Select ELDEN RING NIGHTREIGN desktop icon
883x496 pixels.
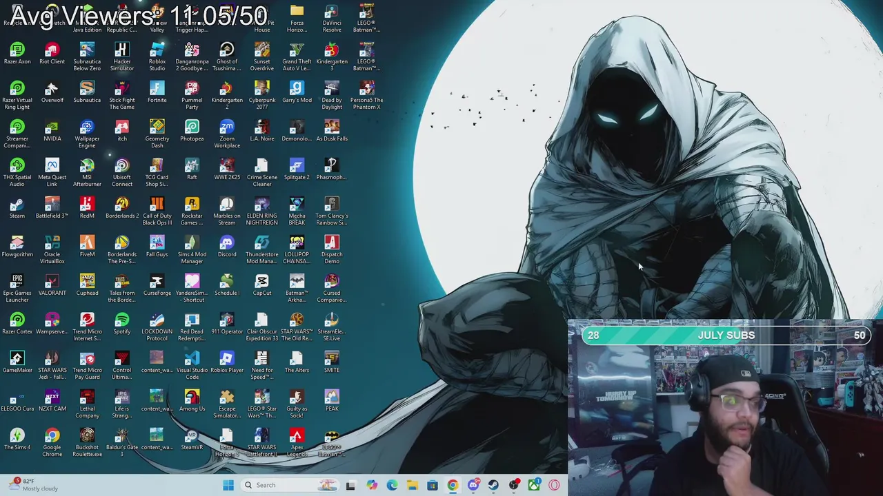pos(262,211)
